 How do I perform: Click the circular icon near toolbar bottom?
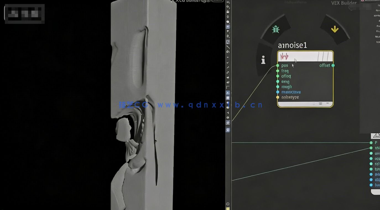click(228, 204)
